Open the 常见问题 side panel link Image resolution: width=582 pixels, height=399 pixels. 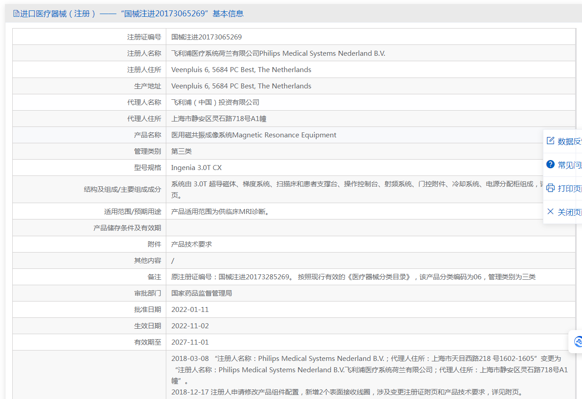click(x=570, y=165)
